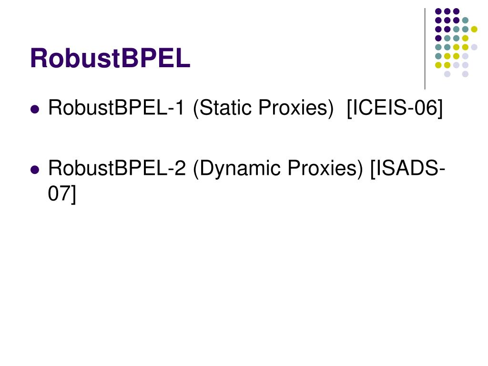
Task: Open the [ISADS- citation reference
Action: (x=408, y=169)
